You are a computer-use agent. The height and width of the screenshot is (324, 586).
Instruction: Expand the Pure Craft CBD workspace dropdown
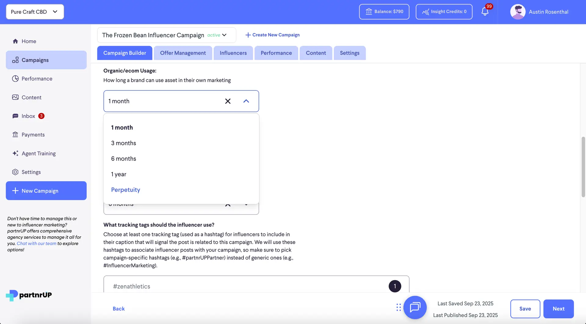click(x=34, y=12)
